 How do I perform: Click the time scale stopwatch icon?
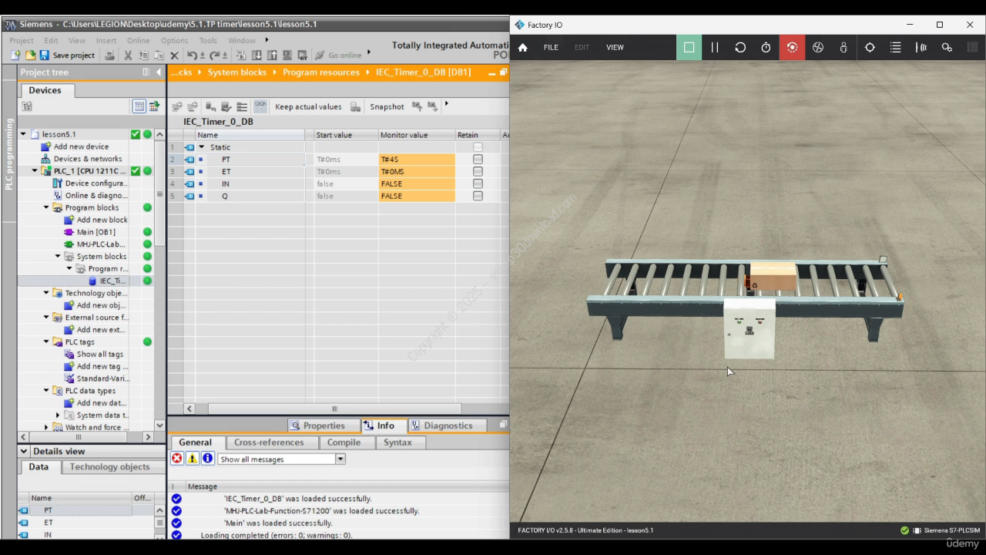pos(766,48)
